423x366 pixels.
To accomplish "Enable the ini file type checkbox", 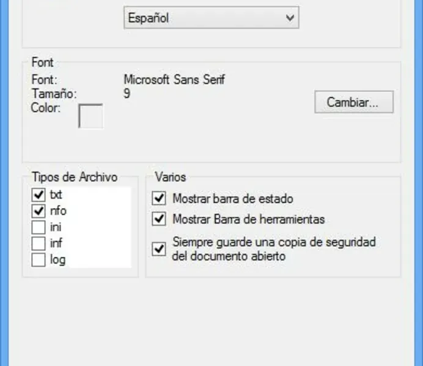I will tap(39, 228).
